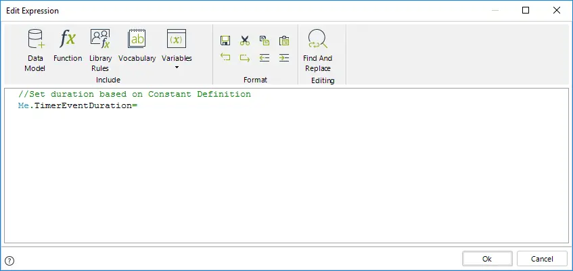This screenshot has height=271, width=573.
Task: Cut selection with the scissors icon
Action: coord(245,41)
